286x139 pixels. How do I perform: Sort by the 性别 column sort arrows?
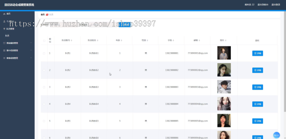coord(147,40)
